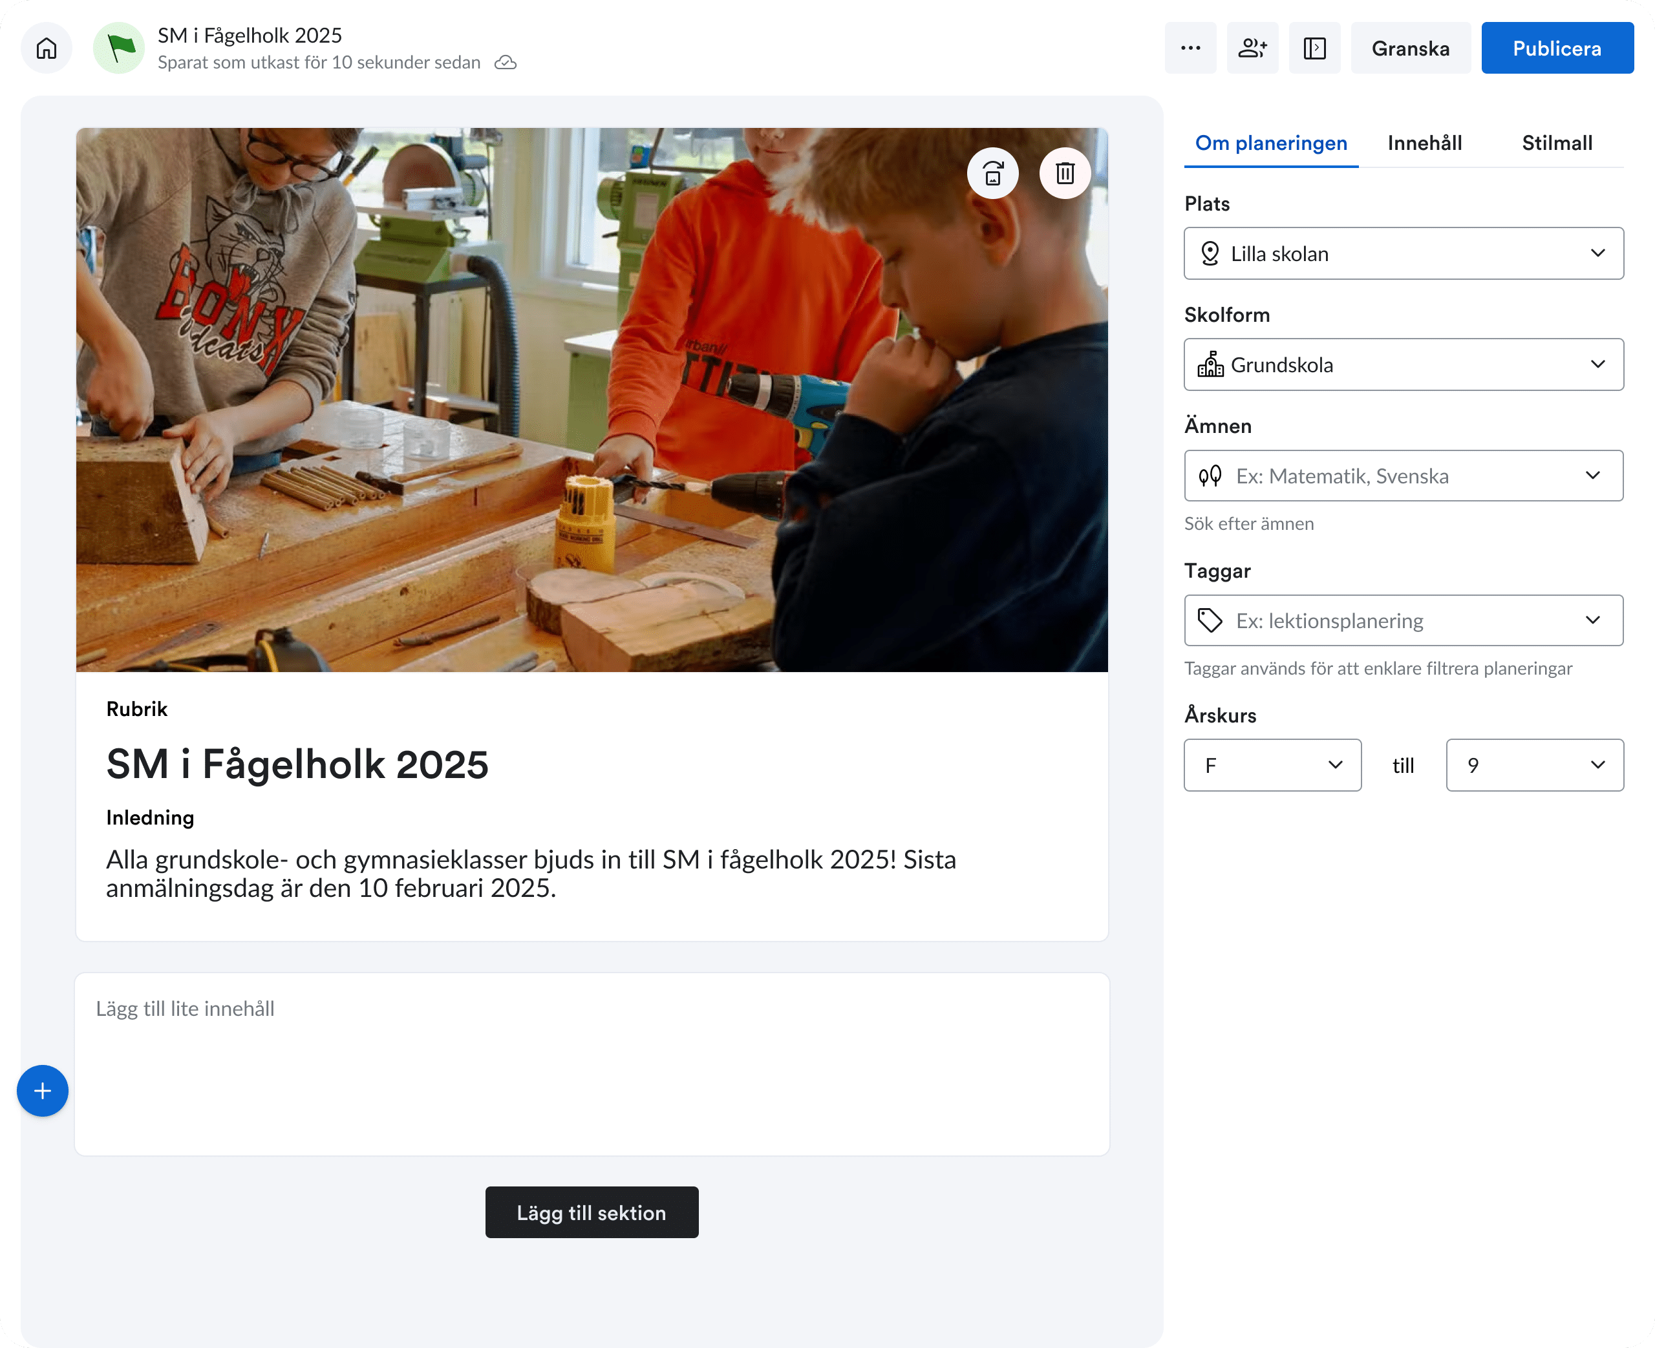Go home using the house icon
Viewport: 1655px width, 1348px height.
coord(46,47)
